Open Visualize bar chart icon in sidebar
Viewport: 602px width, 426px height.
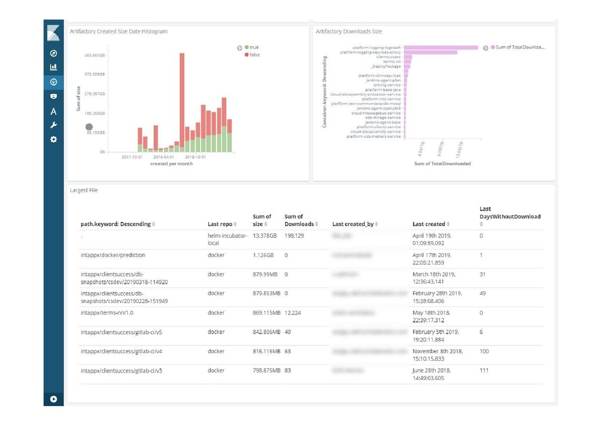click(x=53, y=67)
